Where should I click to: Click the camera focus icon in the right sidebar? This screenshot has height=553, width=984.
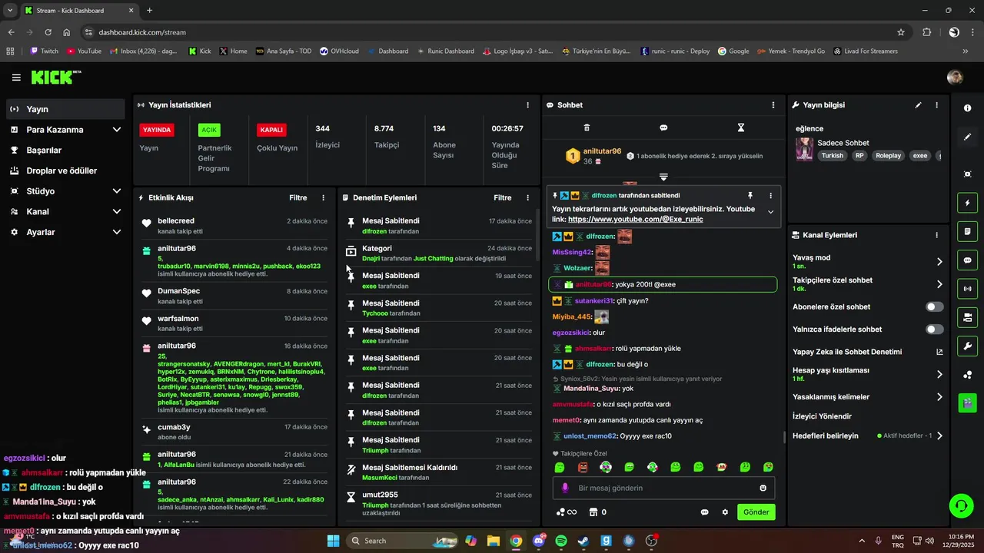pyautogui.click(x=967, y=174)
